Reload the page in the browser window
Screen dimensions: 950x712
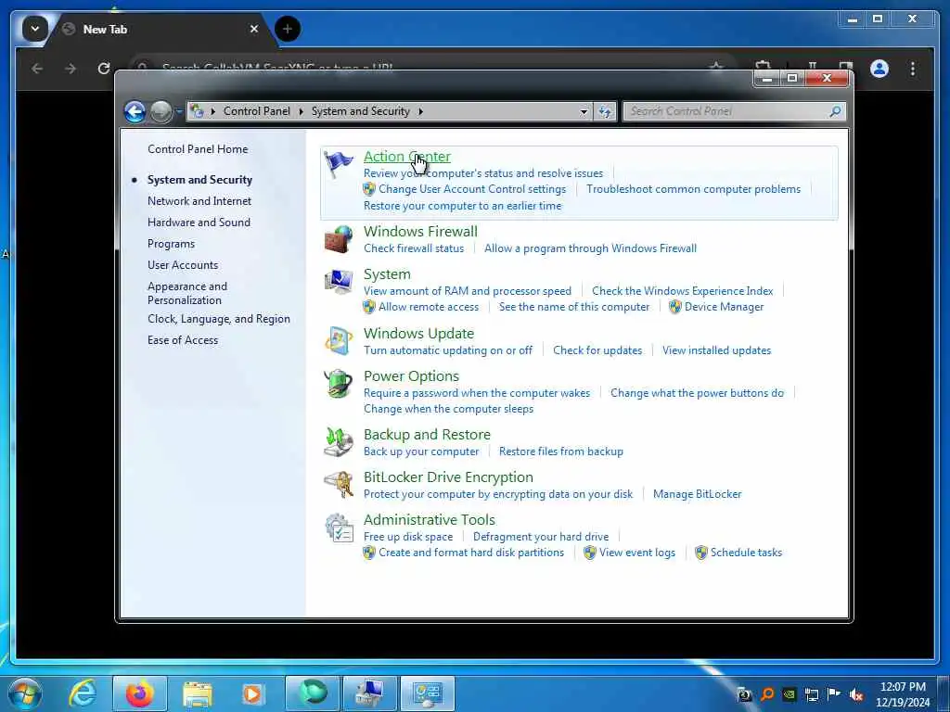pyautogui.click(x=104, y=69)
